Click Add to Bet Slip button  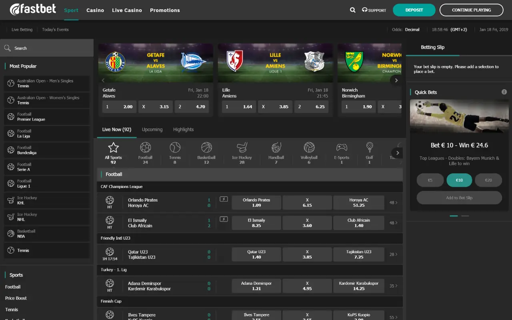pos(459,198)
